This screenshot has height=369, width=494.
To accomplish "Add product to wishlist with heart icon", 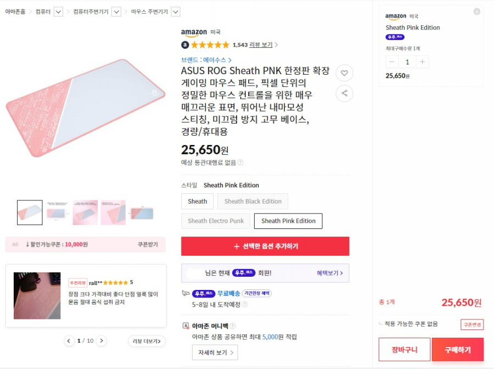I will click(344, 73).
